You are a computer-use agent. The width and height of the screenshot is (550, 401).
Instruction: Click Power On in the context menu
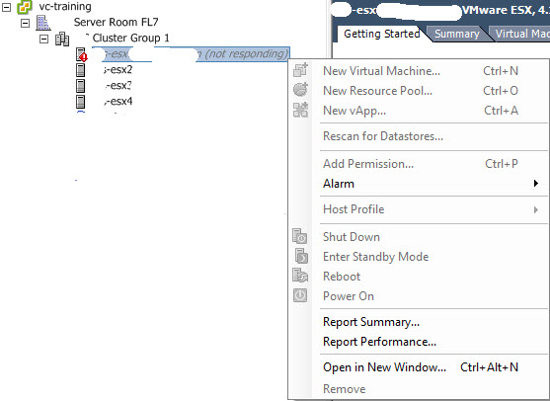pyautogui.click(x=419, y=296)
